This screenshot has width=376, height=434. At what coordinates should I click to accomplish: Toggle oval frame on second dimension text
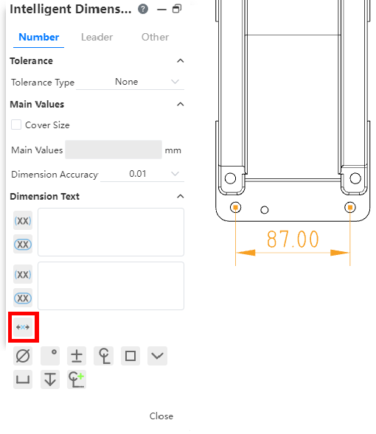click(23, 298)
